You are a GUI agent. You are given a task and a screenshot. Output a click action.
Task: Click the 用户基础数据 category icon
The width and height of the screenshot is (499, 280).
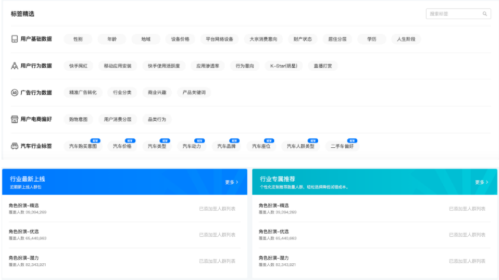[14, 39]
